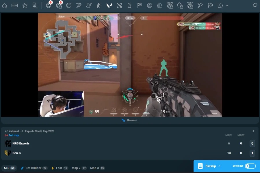This screenshot has width=260, height=173.
Task: Open Favorites star in top bar
Action: (x=25, y=5)
